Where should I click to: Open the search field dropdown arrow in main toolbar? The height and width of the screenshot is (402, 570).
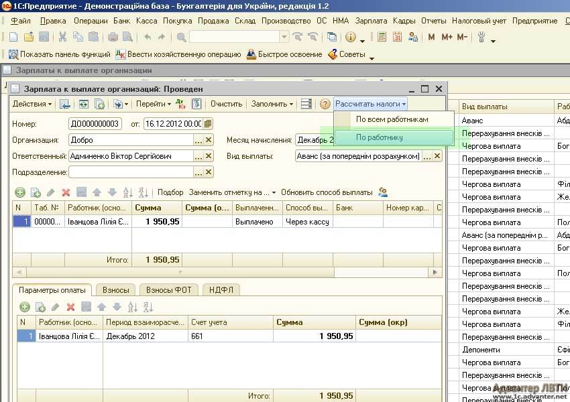click(284, 37)
